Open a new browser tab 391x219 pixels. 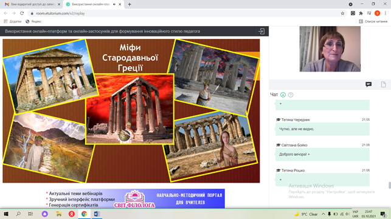coord(130,4)
